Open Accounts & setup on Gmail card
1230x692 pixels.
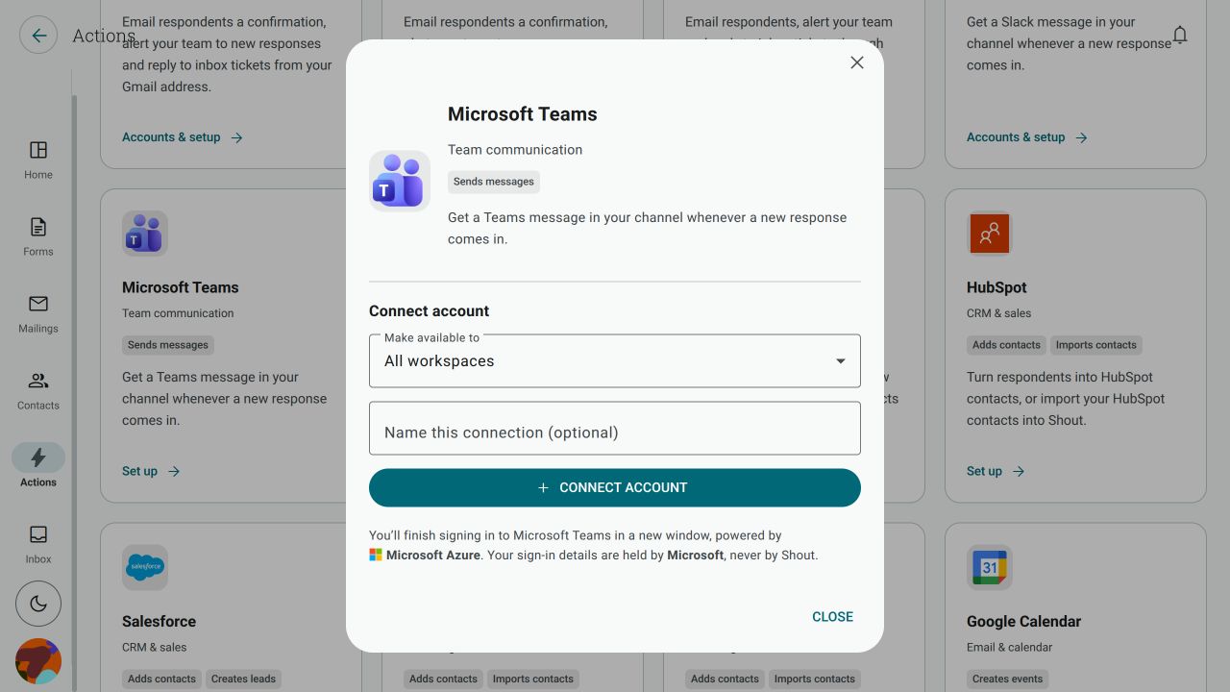183,137
